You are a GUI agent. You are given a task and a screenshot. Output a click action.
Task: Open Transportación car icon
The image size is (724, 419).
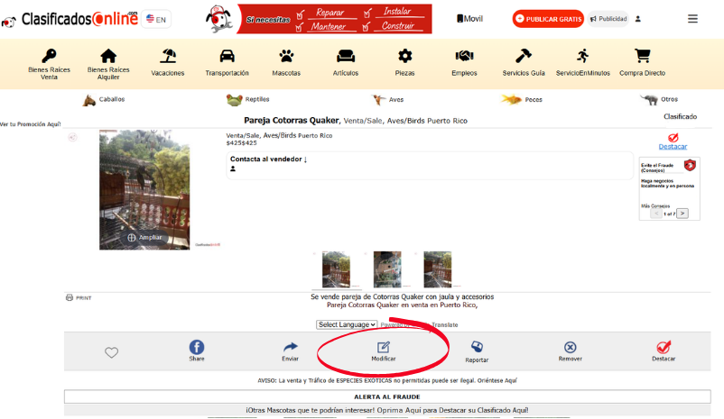coord(227,56)
